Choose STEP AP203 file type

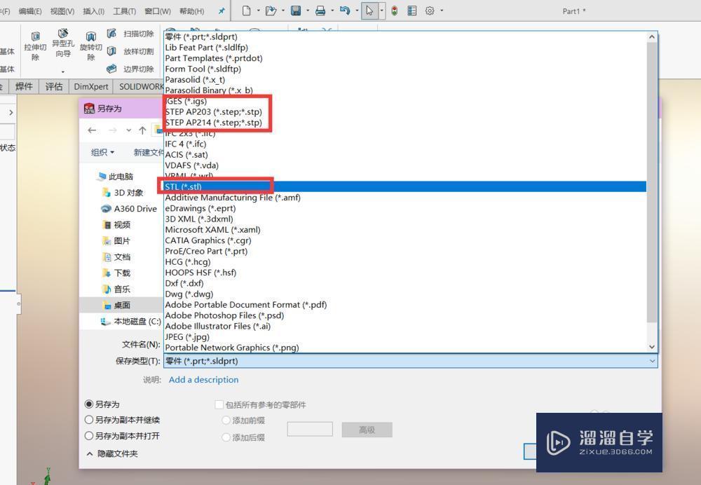coord(405,111)
